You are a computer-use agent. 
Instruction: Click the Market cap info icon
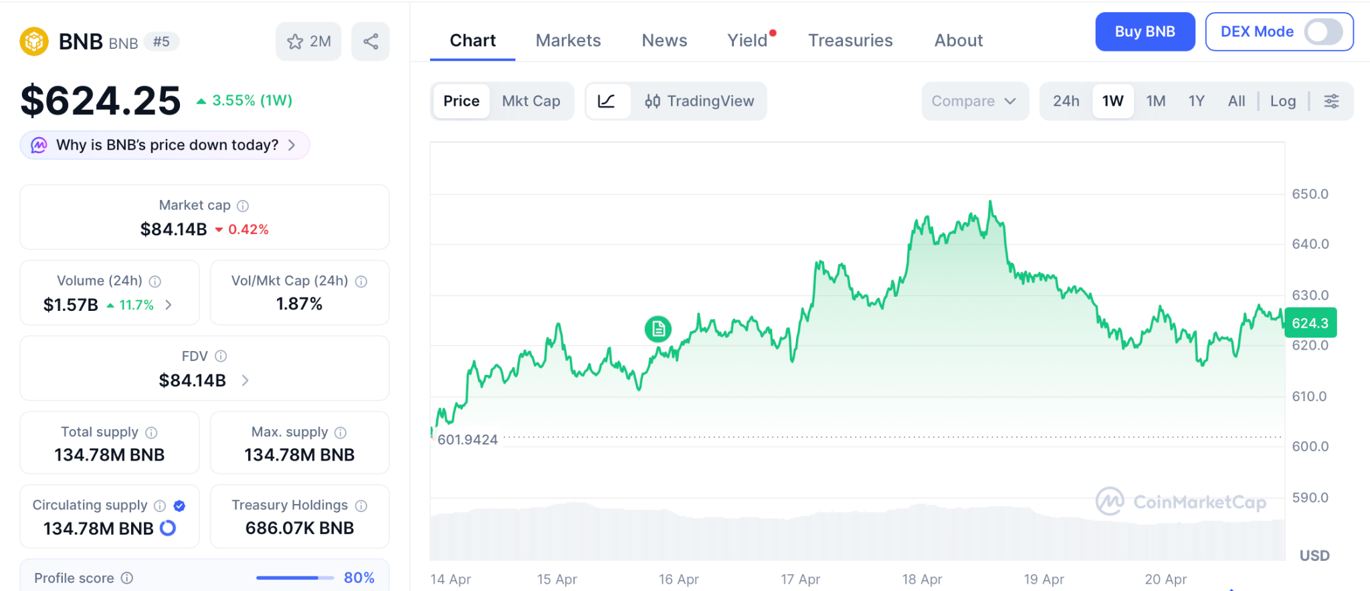(243, 206)
